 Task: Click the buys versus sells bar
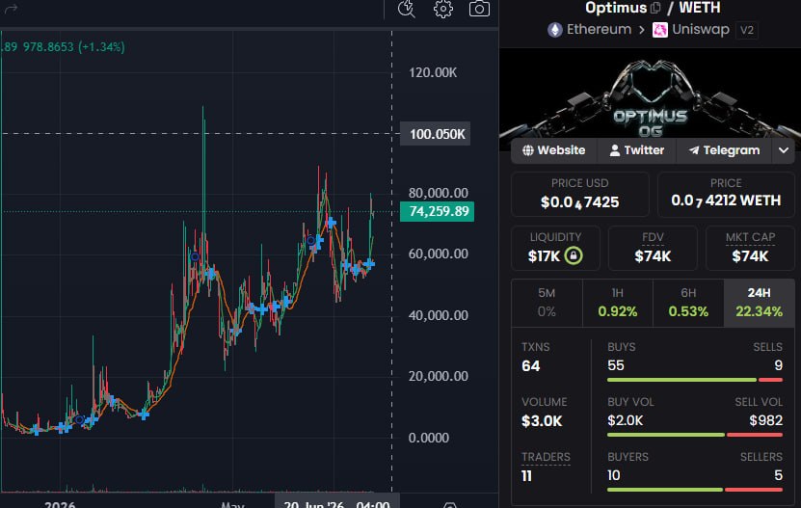pyautogui.click(x=695, y=380)
